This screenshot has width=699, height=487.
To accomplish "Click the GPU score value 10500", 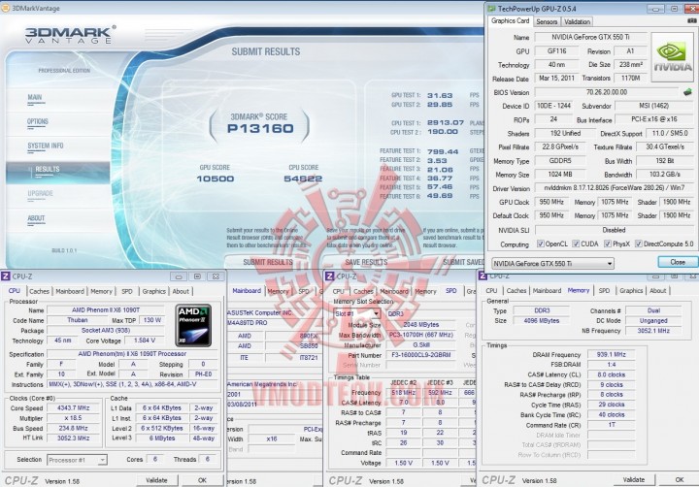I will coord(215,179).
